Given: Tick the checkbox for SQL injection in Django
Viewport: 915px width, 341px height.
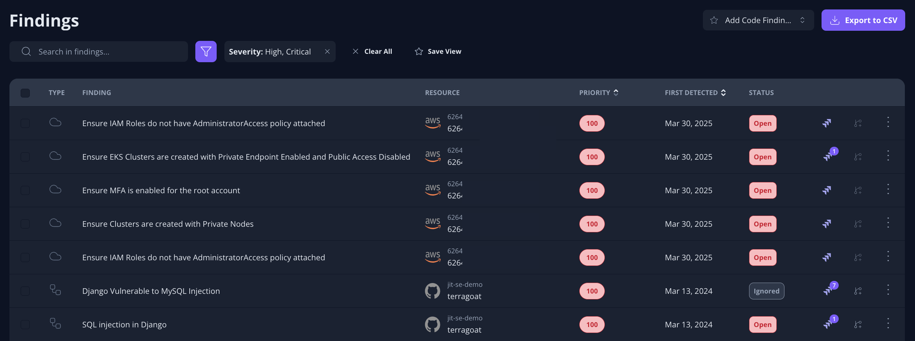Looking at the screenshot, I should click(25, 324).
